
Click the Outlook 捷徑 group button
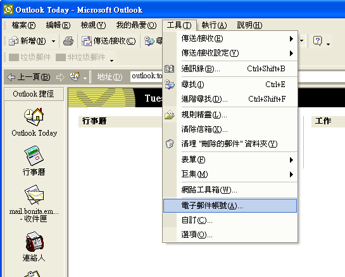(x=34, y=94)
